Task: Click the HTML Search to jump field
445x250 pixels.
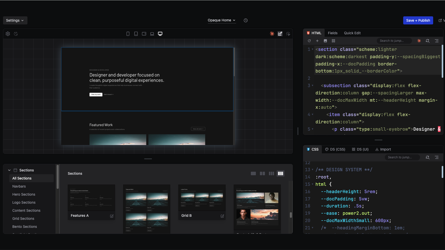Action: pos(394,41)
